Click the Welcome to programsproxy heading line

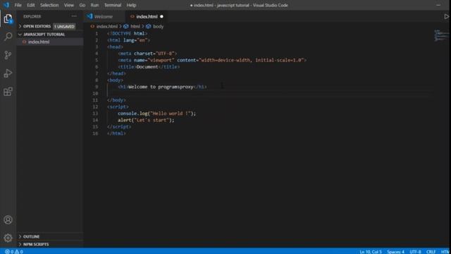pyautogui.click(x=162, y=87)
